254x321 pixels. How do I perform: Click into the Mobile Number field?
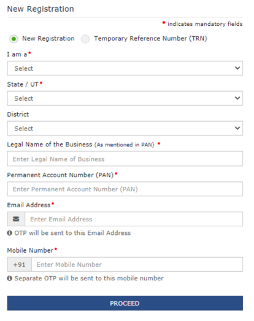(137, 264)
